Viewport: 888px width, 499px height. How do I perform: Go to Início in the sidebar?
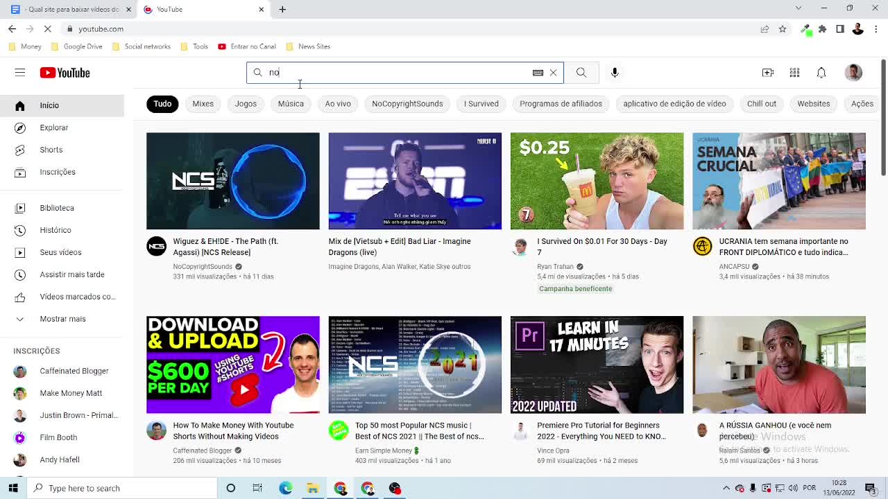[62, 105]
